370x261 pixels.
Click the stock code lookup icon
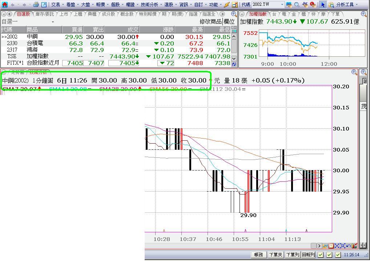(x=289, y=4)
